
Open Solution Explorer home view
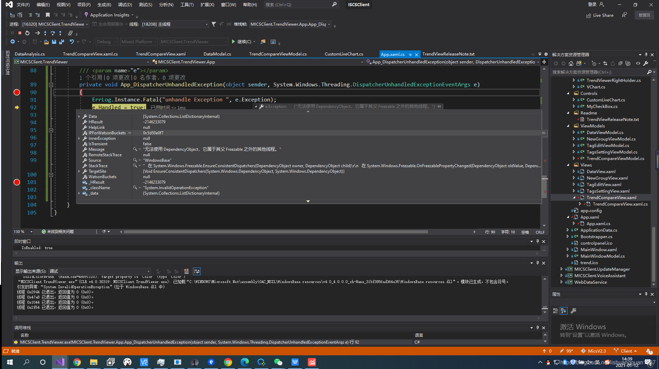coord(571,63)
